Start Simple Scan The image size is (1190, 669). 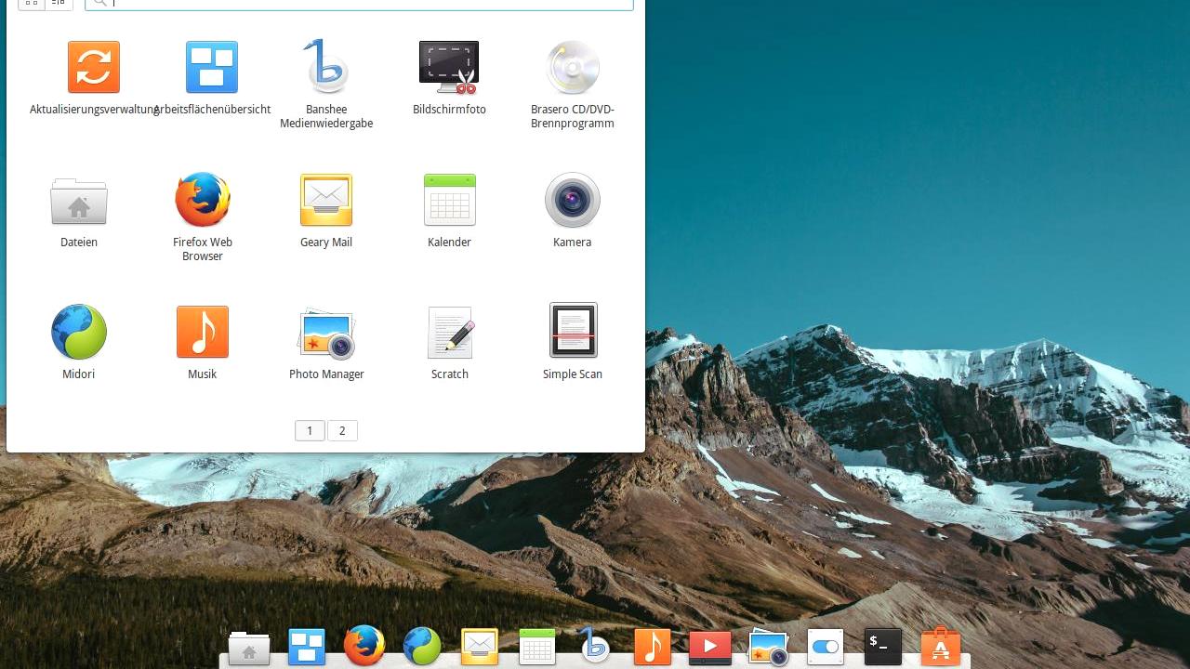point(572,331)
